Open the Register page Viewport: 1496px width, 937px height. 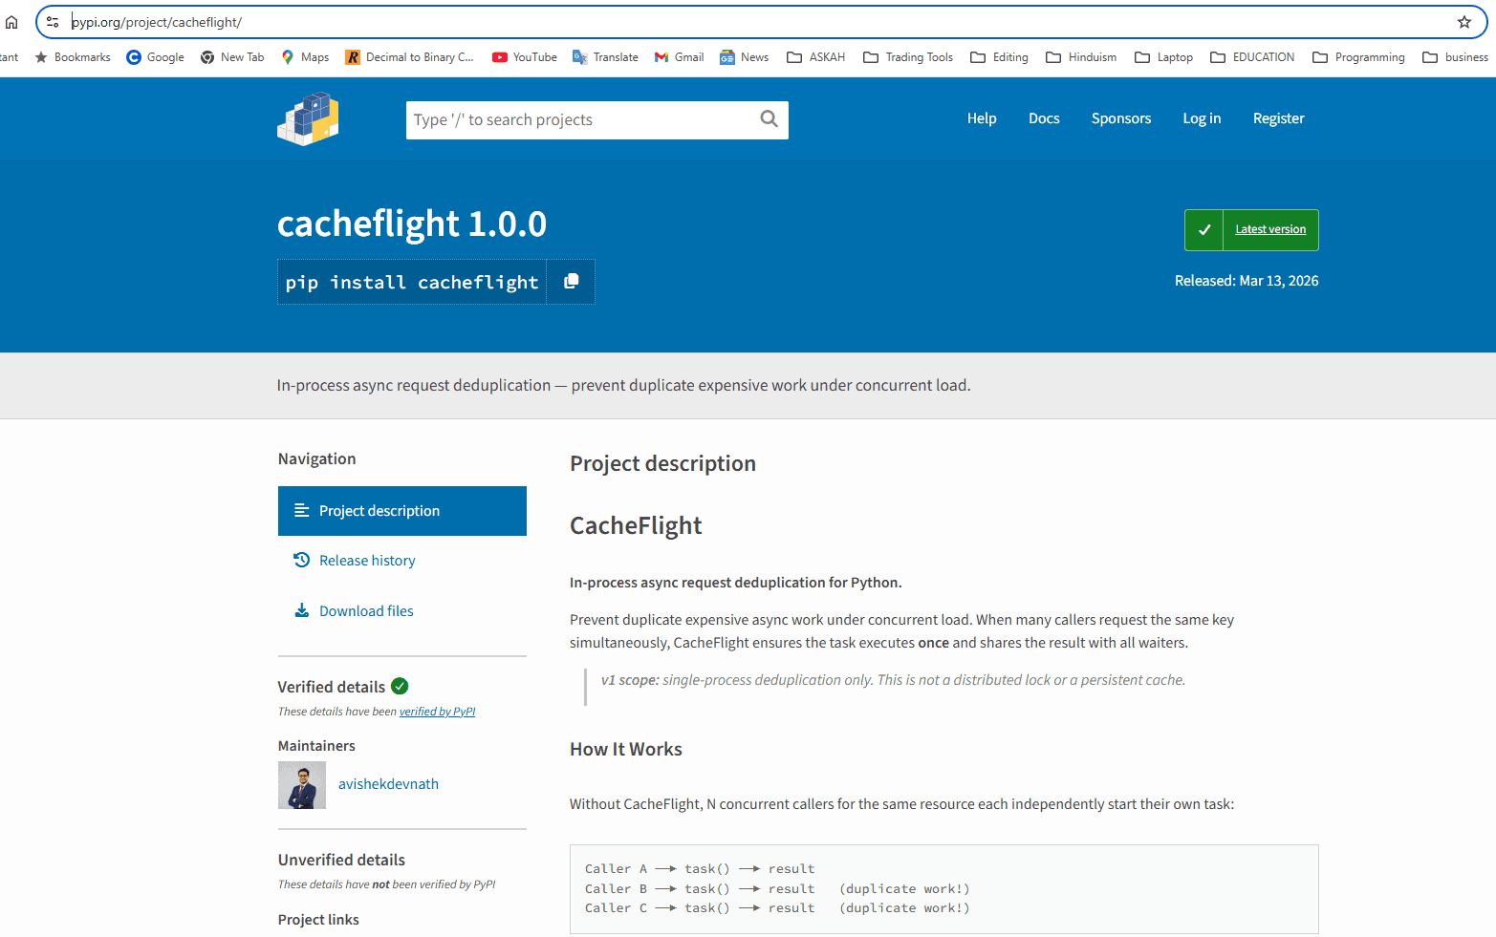click(1278, 118)
